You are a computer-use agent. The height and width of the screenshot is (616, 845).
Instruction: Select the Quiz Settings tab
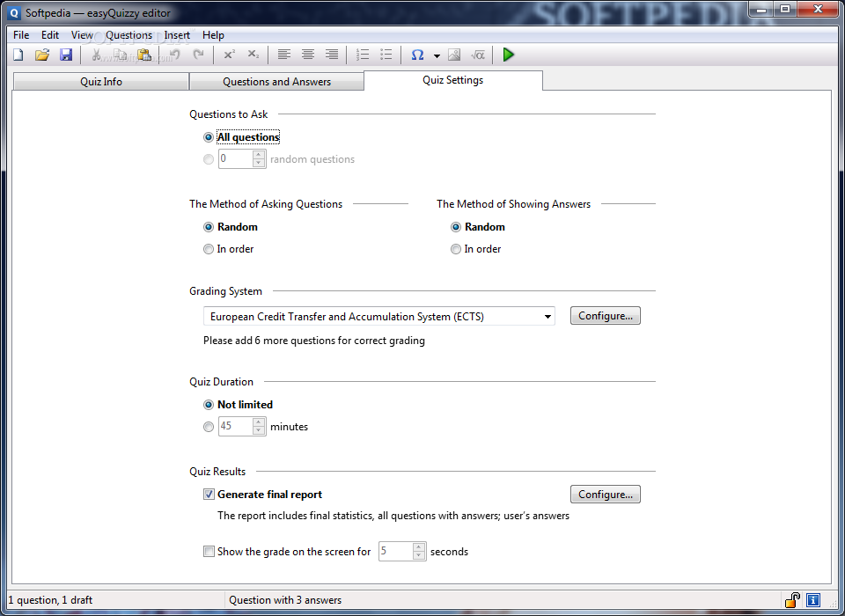click(x=452, y=80)
